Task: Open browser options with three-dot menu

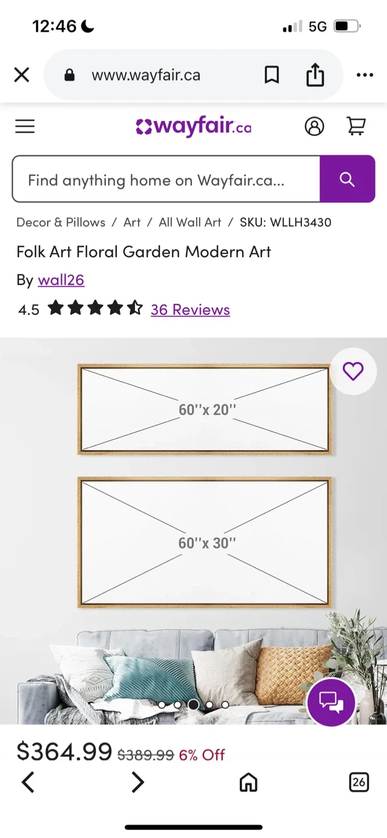Action: tap(365, 74)
